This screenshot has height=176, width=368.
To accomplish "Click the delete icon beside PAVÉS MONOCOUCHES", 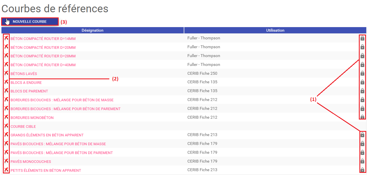I will (6, 161).
